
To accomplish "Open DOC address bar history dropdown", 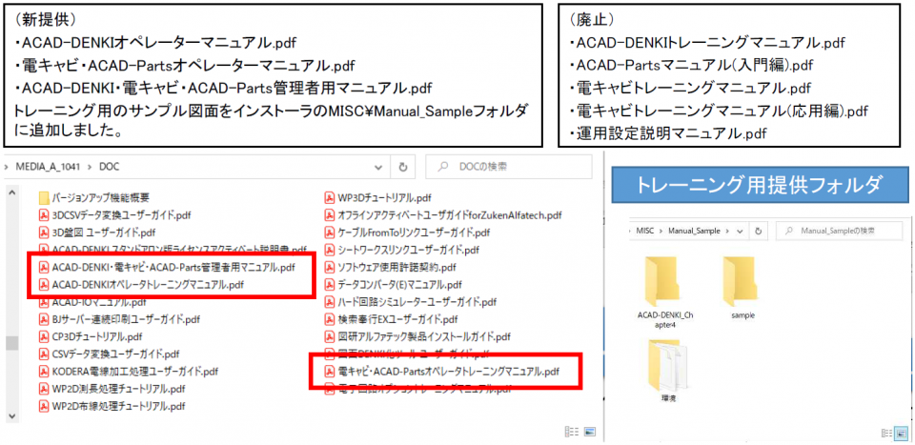I will [x=378, y=167].
